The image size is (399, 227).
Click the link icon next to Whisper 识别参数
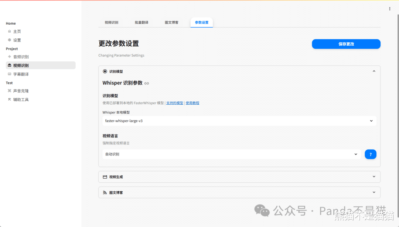pos(147,83)
